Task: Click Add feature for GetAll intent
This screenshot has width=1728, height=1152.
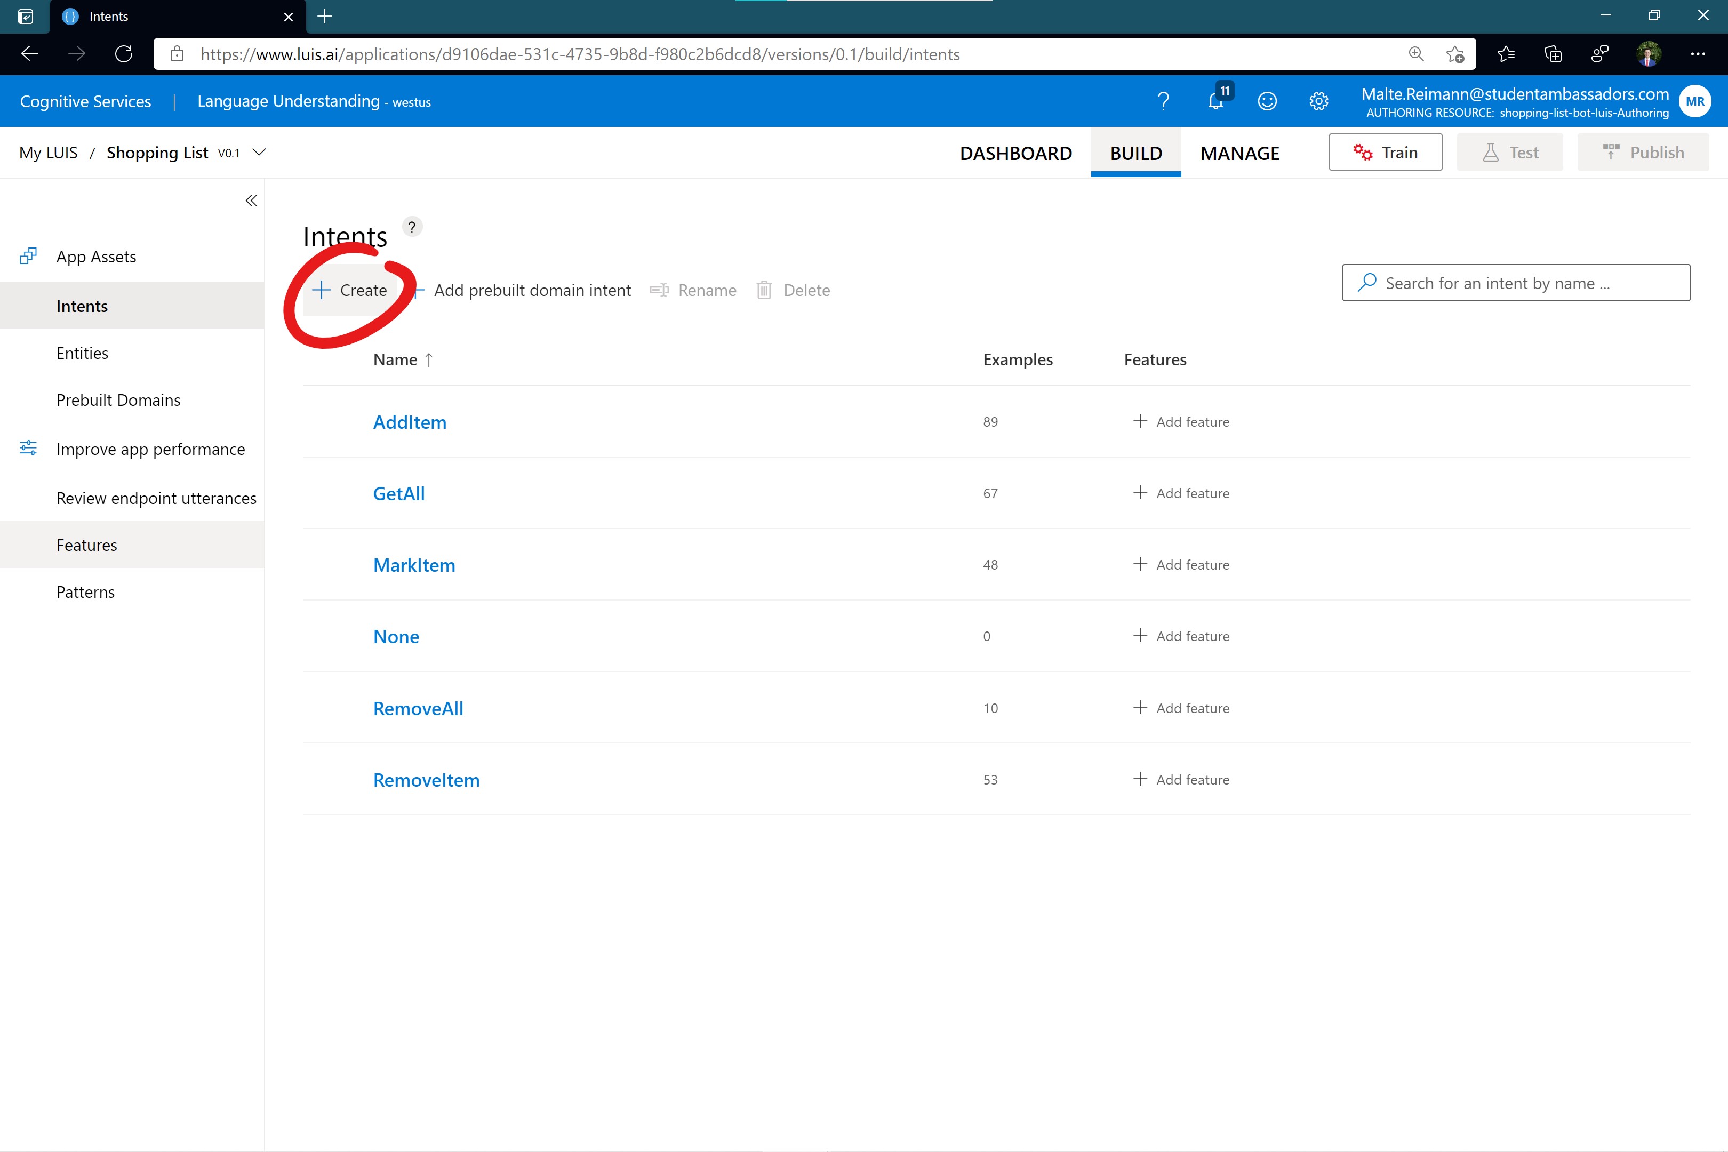Action: (1181, 493)
